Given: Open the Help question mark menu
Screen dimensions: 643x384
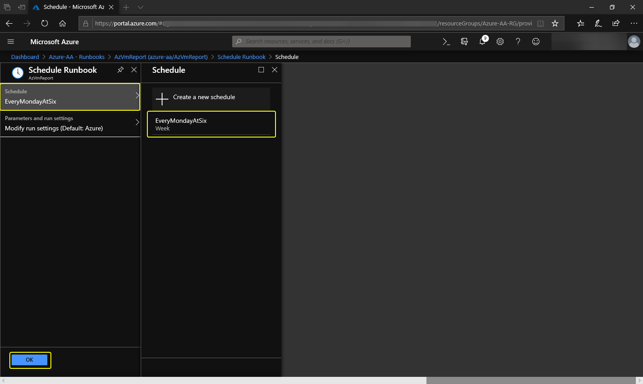Looking at the screenshot, I should [518, 42].
